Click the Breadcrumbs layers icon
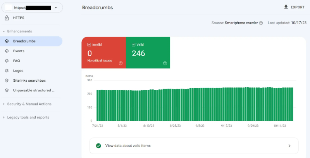The width and height of the screenshot is (310, 158). 7,41
